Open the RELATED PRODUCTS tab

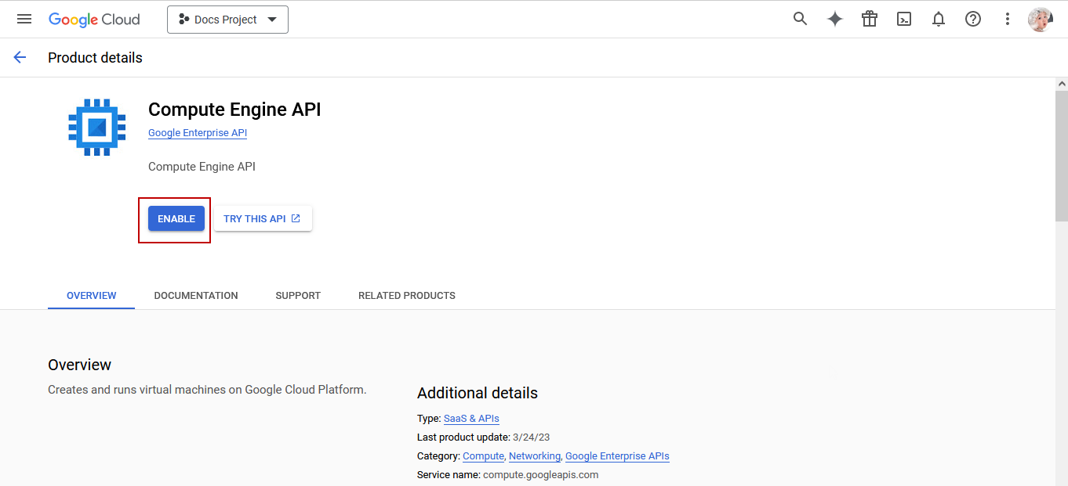tap(407, 296)
